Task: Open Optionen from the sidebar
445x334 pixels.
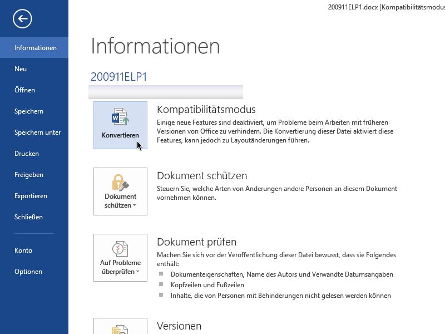Action: [34, 272]
